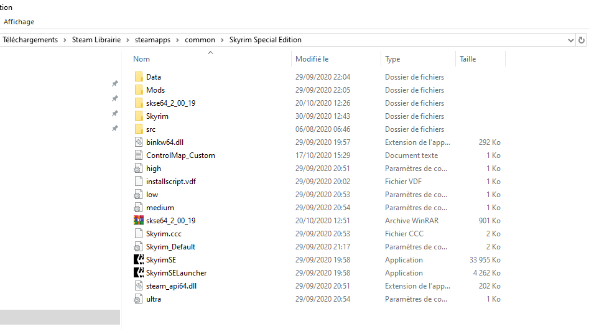Click the Document texte type cell
The height and width of the screenshot is (329, 589).
pyautogui.click(x=411, y=155)
